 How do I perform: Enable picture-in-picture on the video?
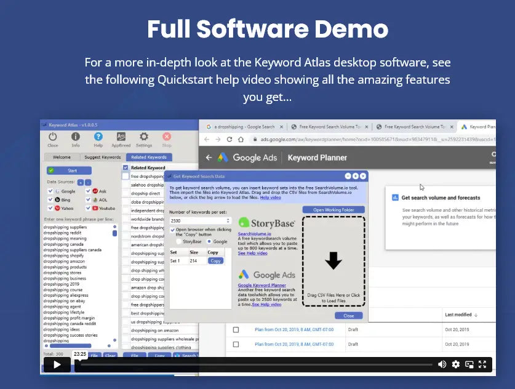coord(469,364)
